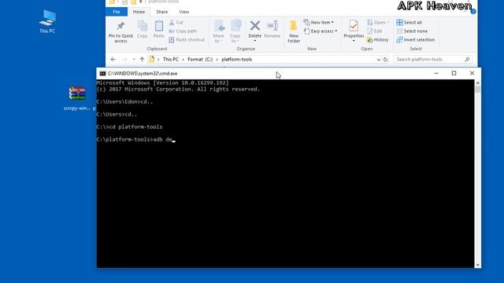Maximize the cmd.exe window
Viewport: 504px width, 283px height.
[x=454, y=73]
